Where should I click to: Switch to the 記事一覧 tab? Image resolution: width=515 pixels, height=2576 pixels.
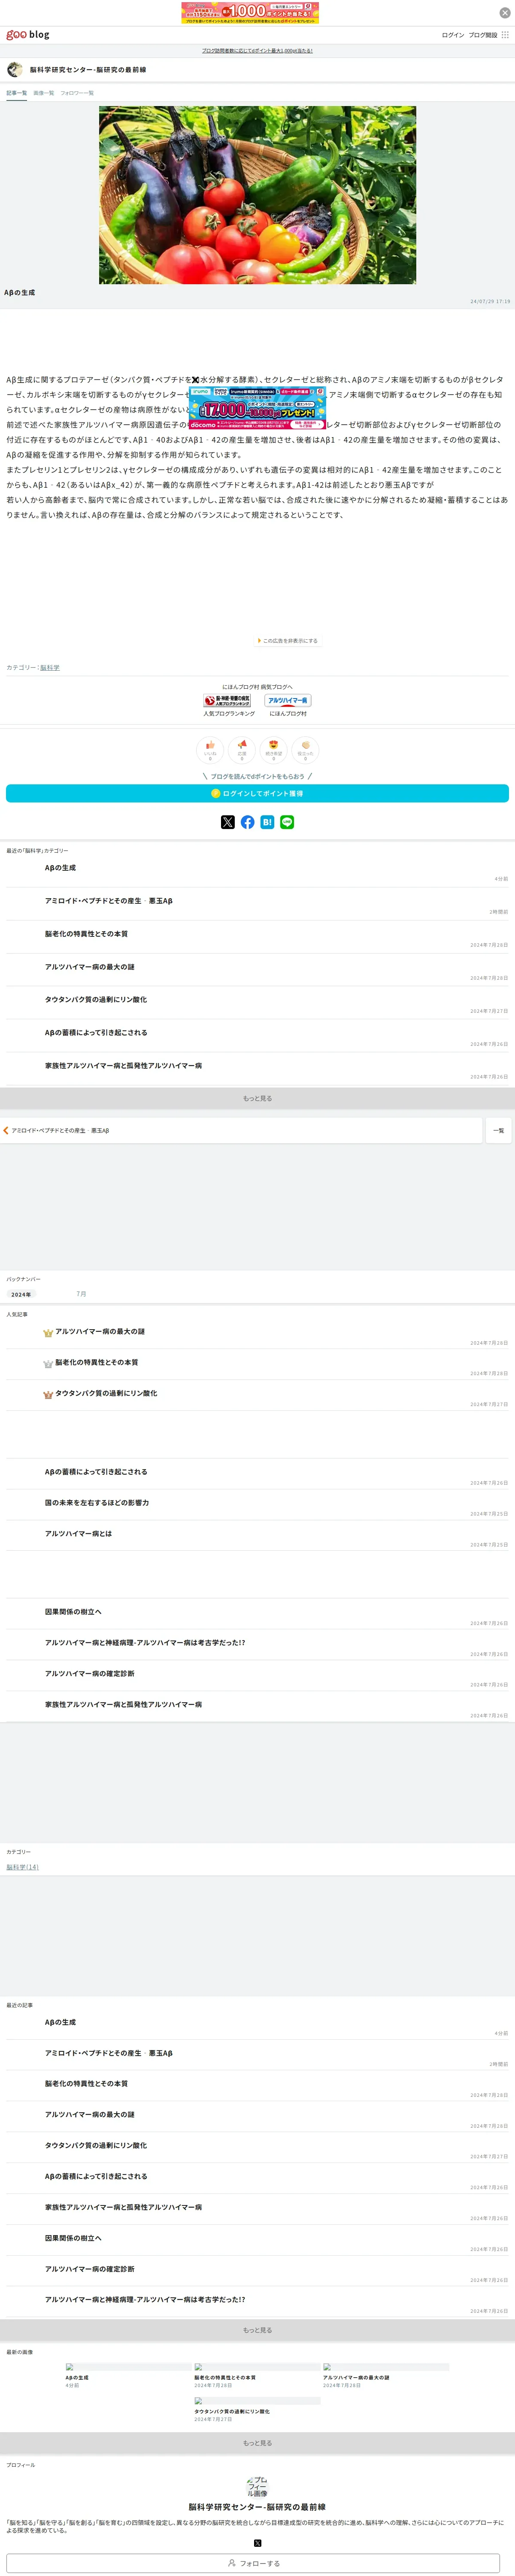[x=17, y=93]
